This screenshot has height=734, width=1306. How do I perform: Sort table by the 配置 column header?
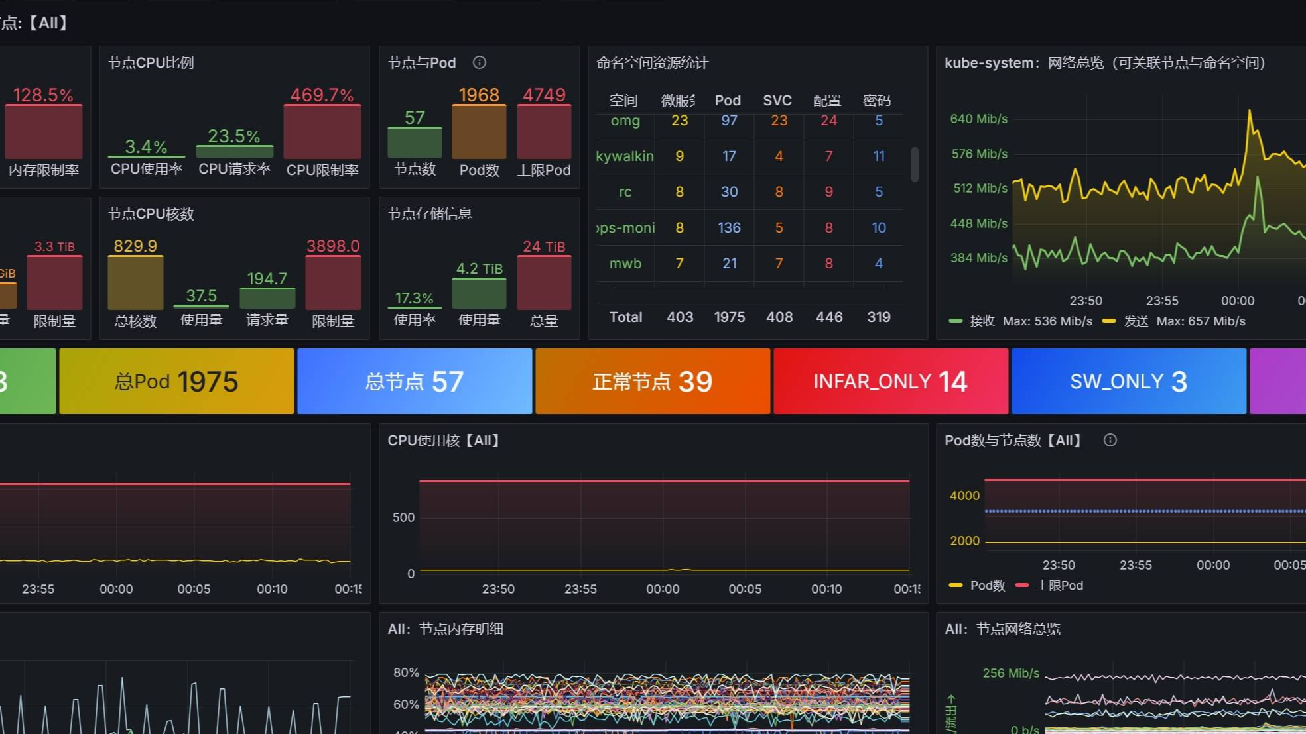tap(827, 100)
